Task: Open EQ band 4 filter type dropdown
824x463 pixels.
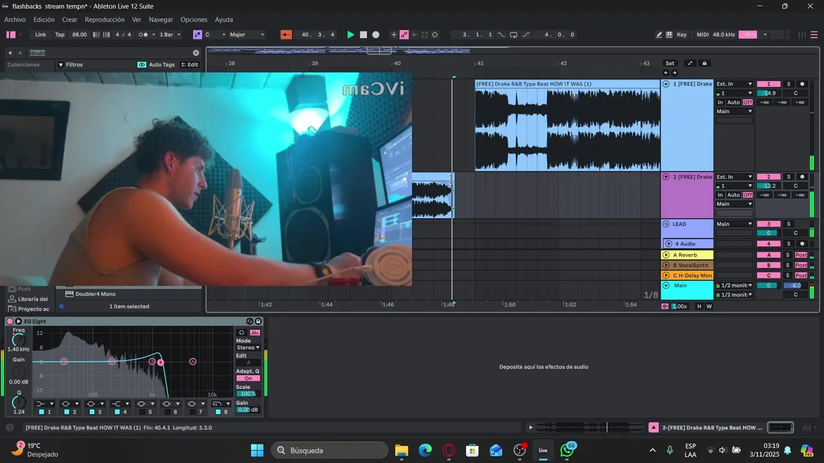Action: point(120,404)
